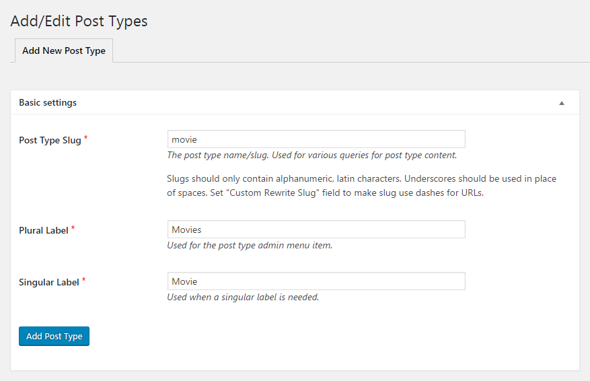Click the Add/Edit Post Types page heading

click(79, 21)
